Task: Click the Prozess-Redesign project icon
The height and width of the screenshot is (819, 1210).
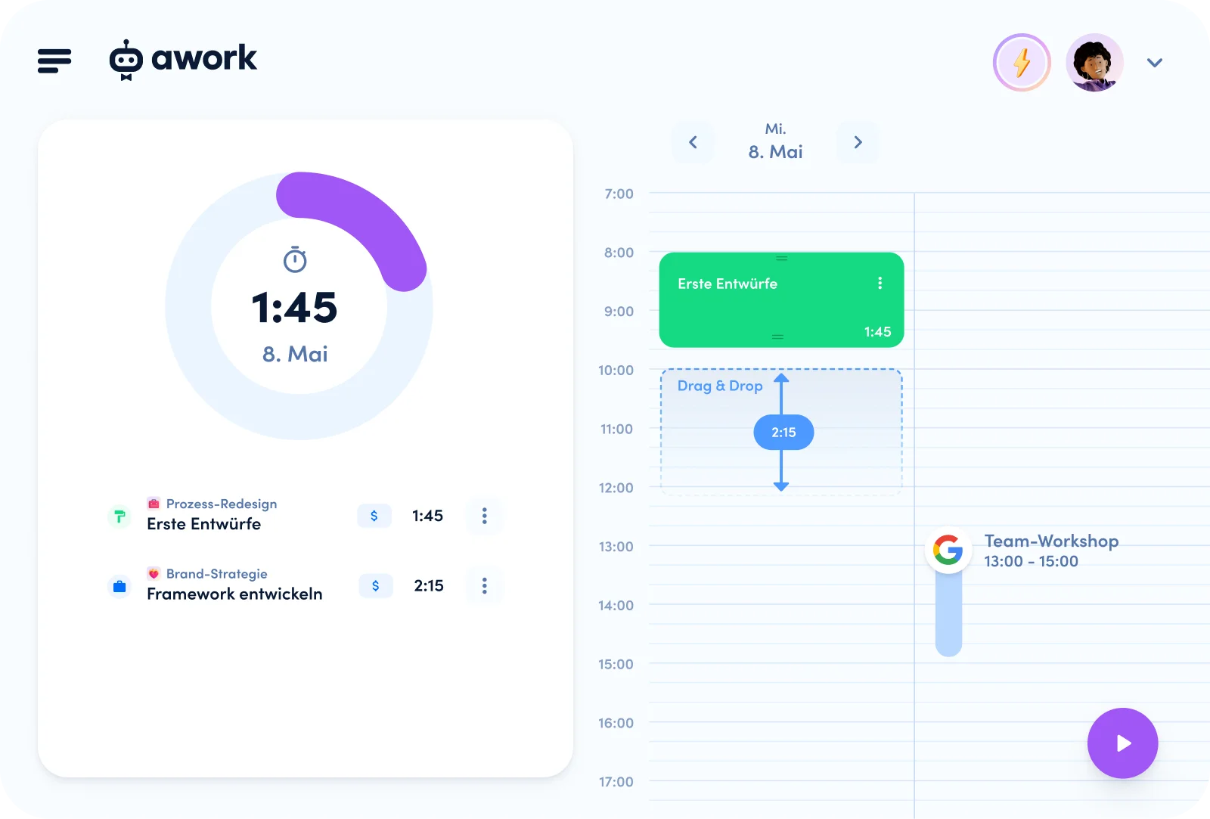Action: tap(154, 504)
